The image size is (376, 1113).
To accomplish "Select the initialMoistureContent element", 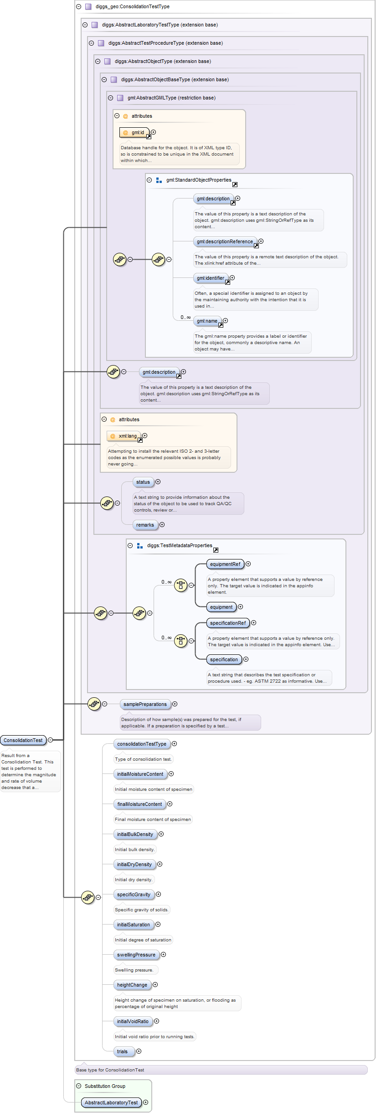I will point(140,774).
